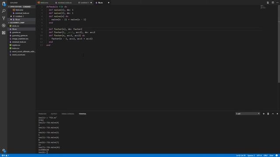This screenshot has width=280, height=157.
Task: Click unsaved dot on fib.ex tab
Action: [x=108, y=3]
